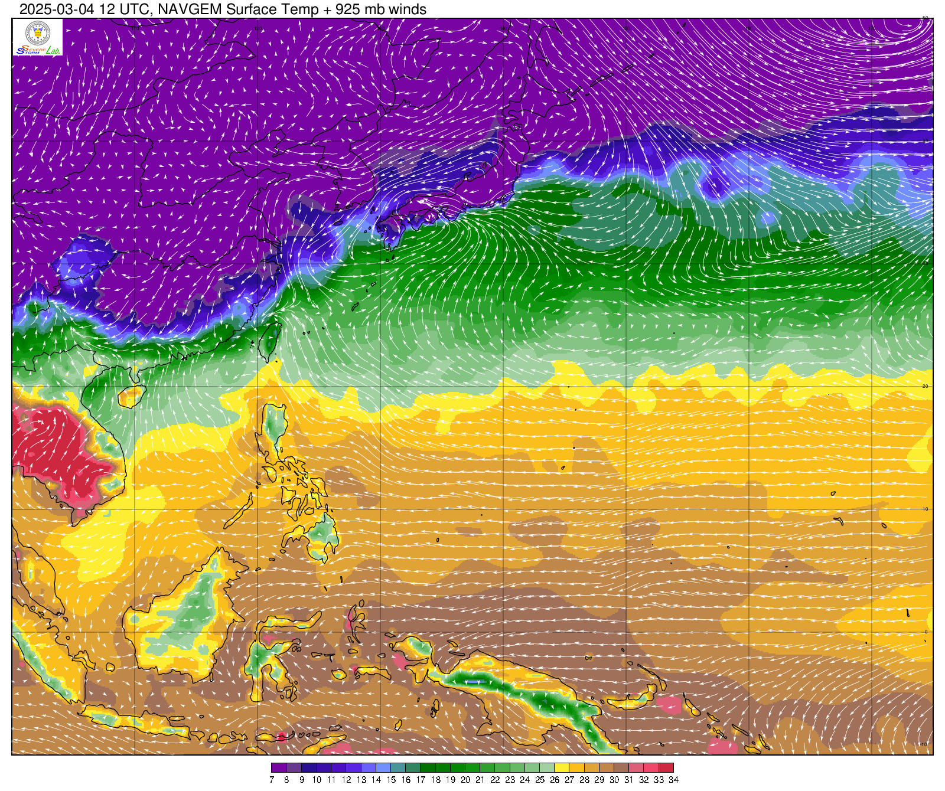Click the map title '2025-03-04 12 UTC, NAVGEM Surface Temp + 925 mb winds'
This screenshot has height=791, width=945.
(223, 9)
